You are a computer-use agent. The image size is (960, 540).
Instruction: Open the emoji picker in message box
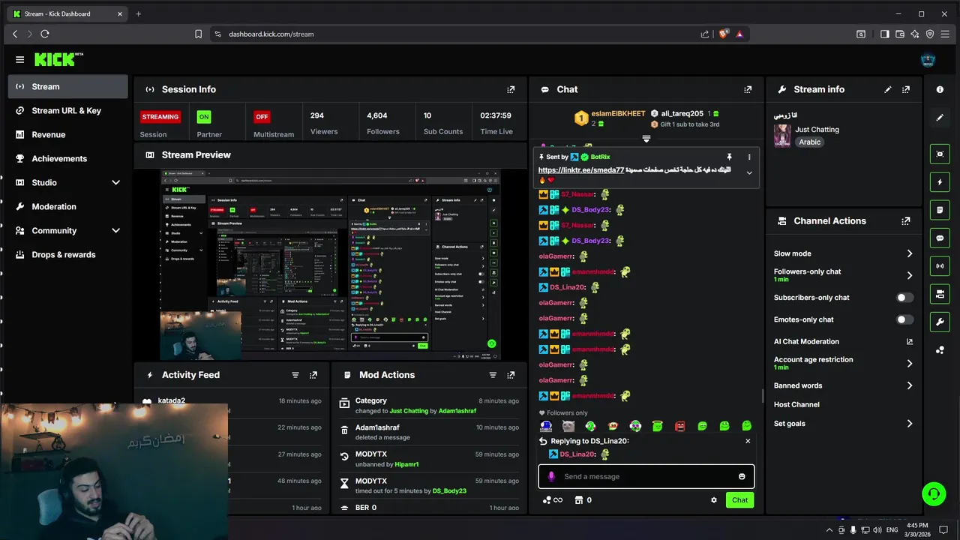(742, 476)
